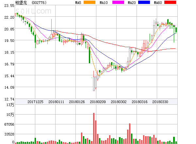Click the 18.15 price axis label
Viewport: 196px width, 144px height.
[x=9, y=52]
